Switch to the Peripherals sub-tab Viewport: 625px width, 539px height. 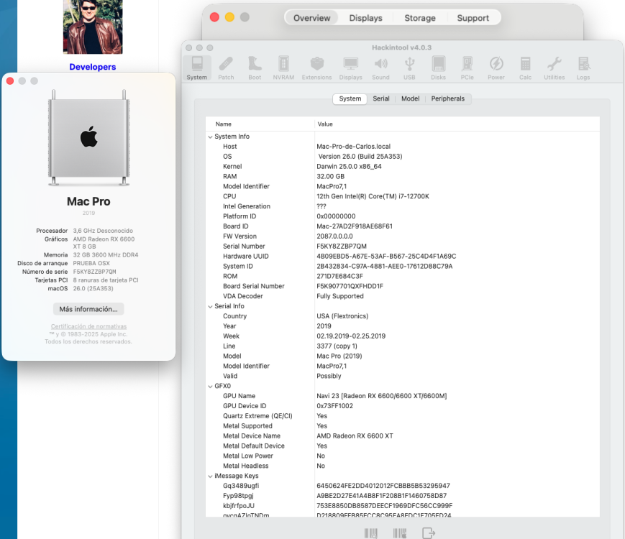pos(447,98)
